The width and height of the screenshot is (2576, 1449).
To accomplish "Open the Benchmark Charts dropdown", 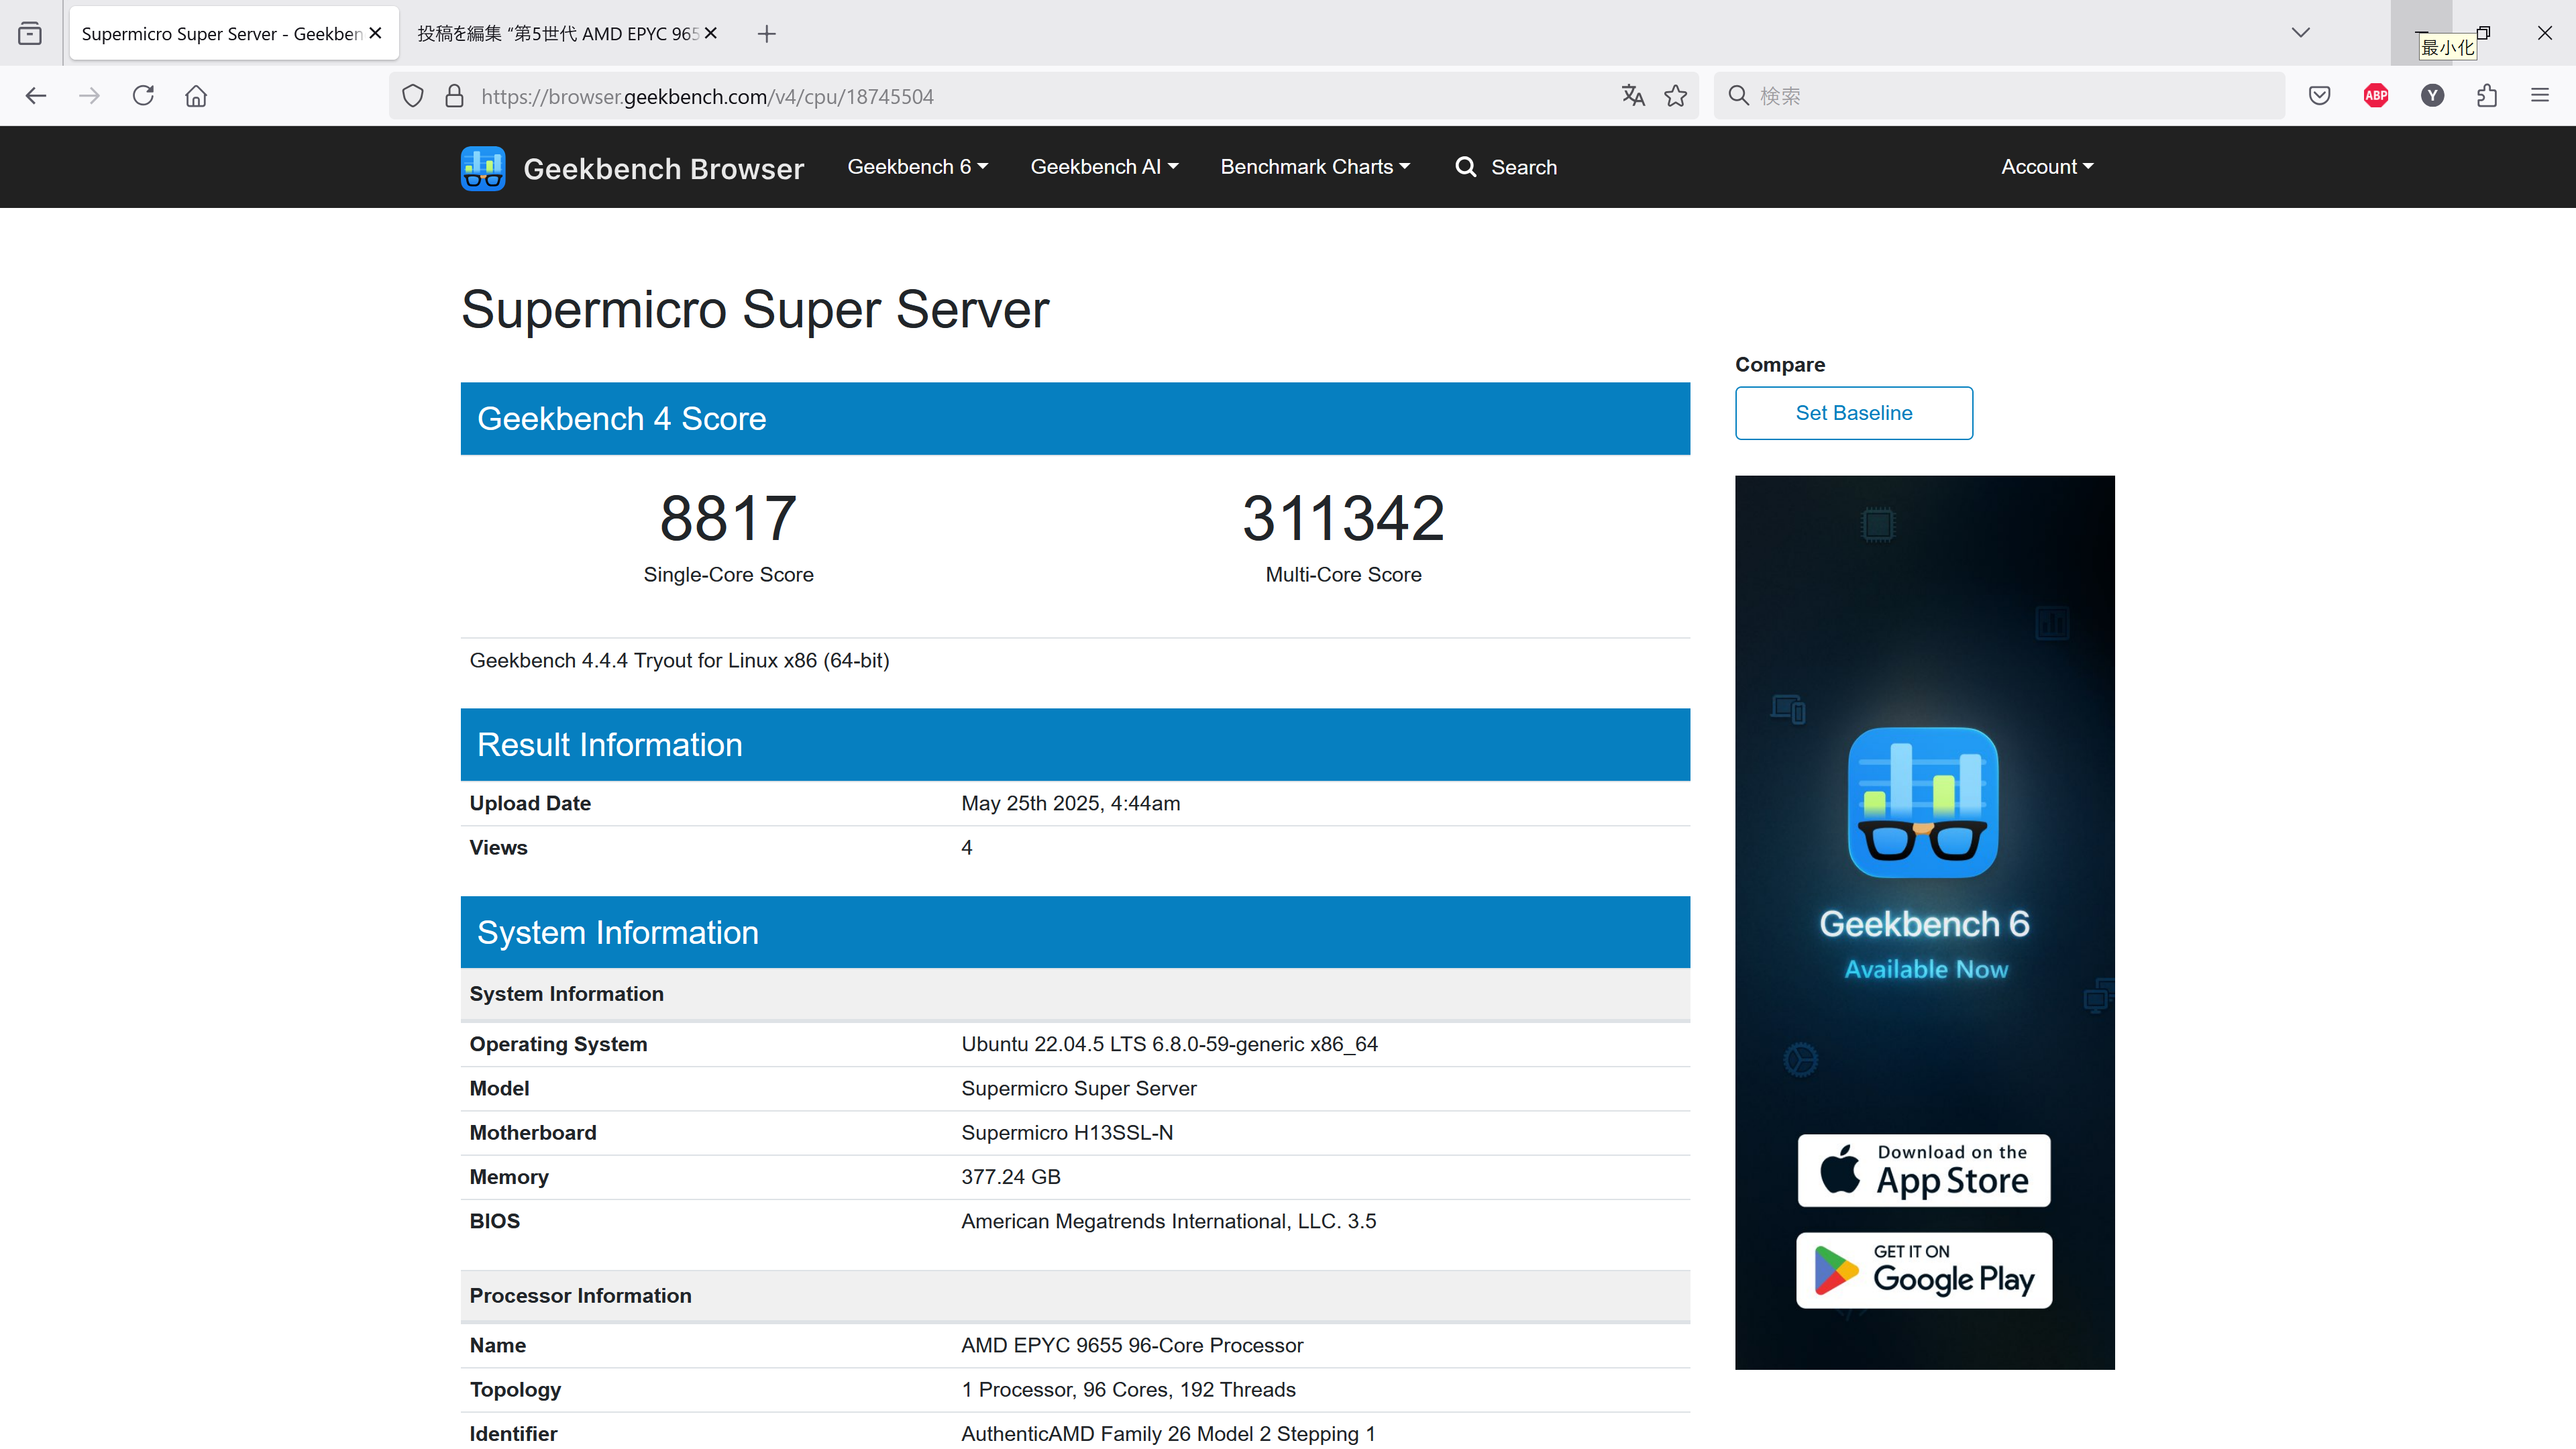I will pos(1314,167).
